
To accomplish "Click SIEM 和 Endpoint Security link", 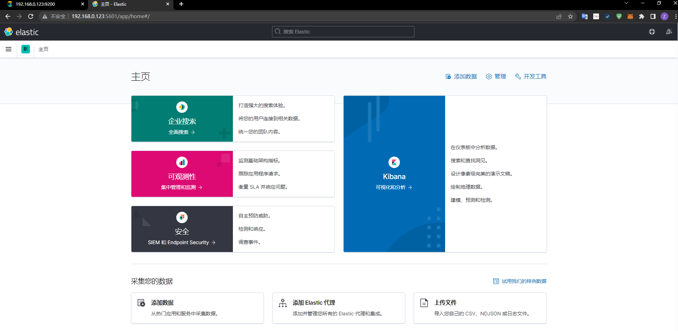I will tap(182, 242).
